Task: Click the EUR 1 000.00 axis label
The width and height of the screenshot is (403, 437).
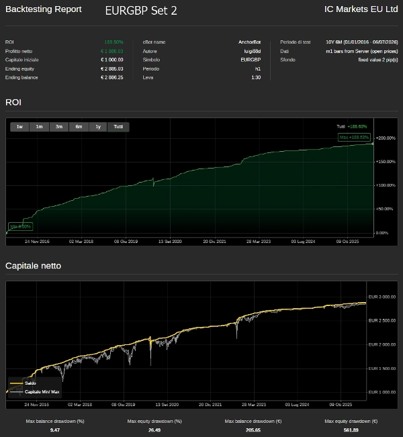Action: (x=382, y=393)
